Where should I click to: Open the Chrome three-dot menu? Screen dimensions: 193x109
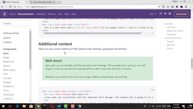(x=191, y=7)
